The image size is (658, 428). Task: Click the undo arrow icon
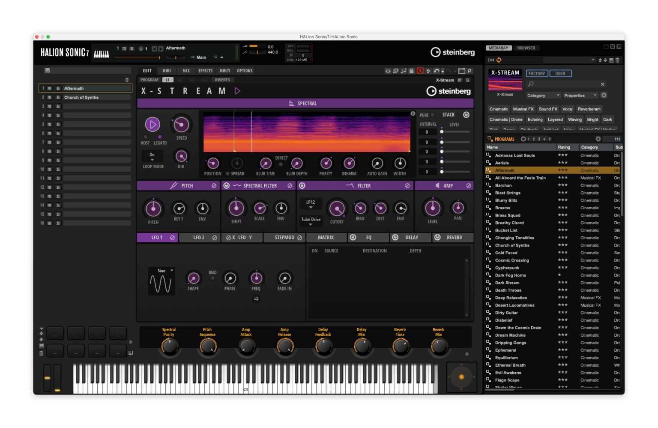pos(437,71)
